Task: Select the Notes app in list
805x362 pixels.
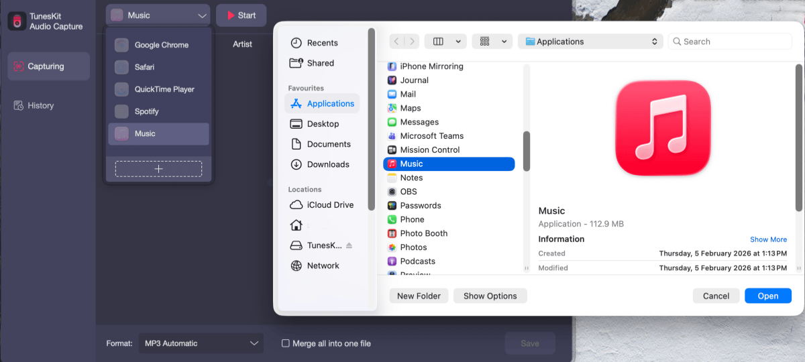Action: [x=449, y=178]
